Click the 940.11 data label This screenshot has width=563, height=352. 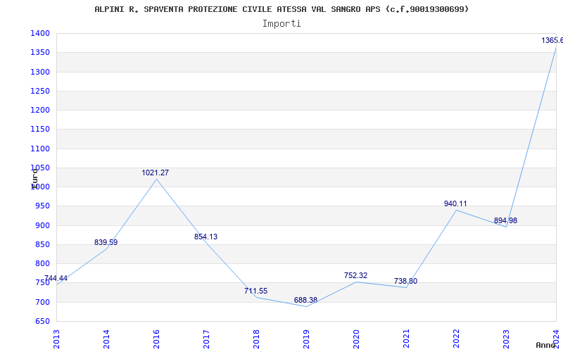pyautogui.click(x=455, y=203)
